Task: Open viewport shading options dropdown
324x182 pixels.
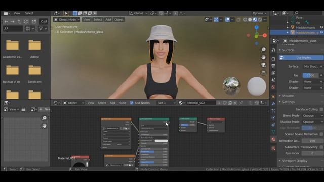Action: click(265, 20)
